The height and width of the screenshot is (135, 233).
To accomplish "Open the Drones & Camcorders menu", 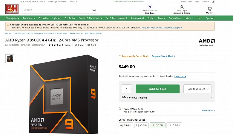I will coord(90,18).
